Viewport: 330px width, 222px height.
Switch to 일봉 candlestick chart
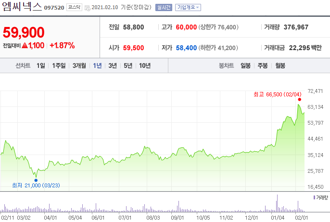tap(246, 65)
